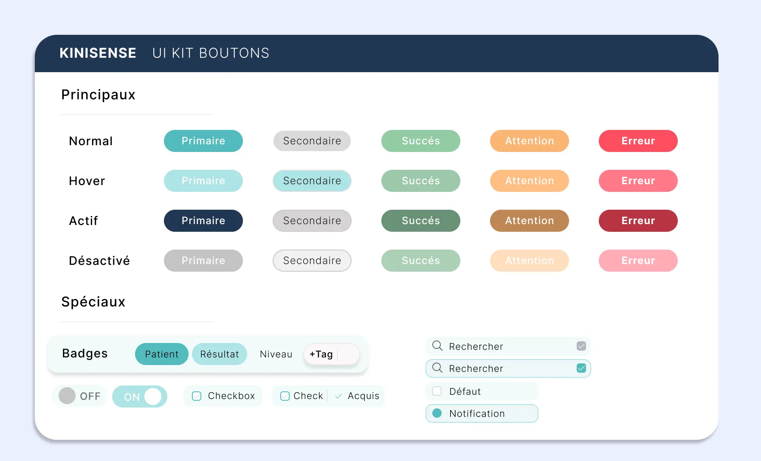Tick the checkbox labeled Check
The height and width of the screenshot is (461, 761).
285,396
